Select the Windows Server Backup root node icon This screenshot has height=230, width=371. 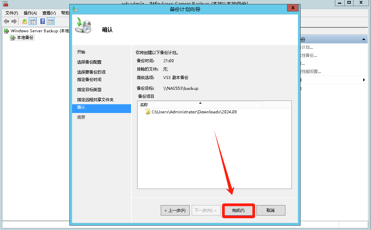[x=6, y=31]
